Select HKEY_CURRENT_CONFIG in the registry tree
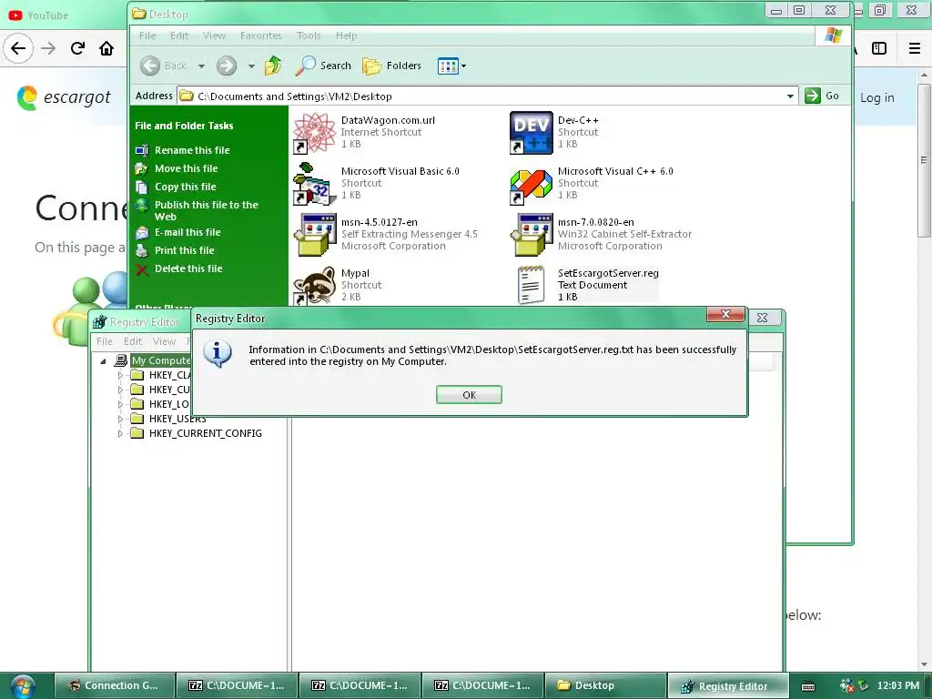The height and width of the screenshot is (699, 932). point(205,433)
